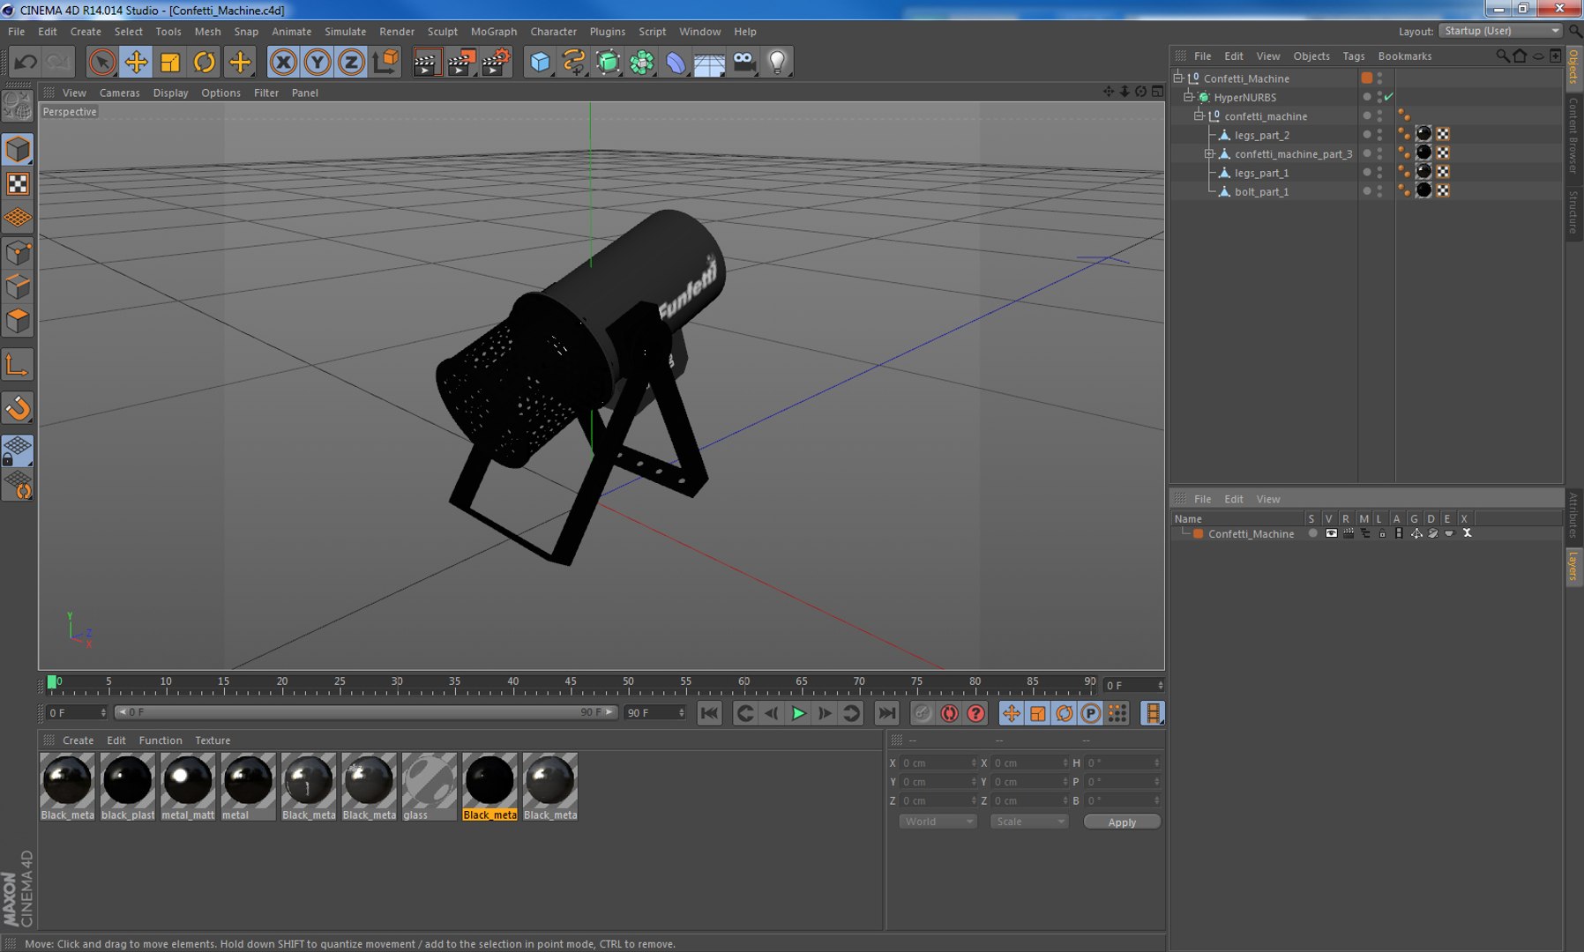Open the File menu in main menu bar
This screenshot has width=1584, height=952.
click(17, 32)
